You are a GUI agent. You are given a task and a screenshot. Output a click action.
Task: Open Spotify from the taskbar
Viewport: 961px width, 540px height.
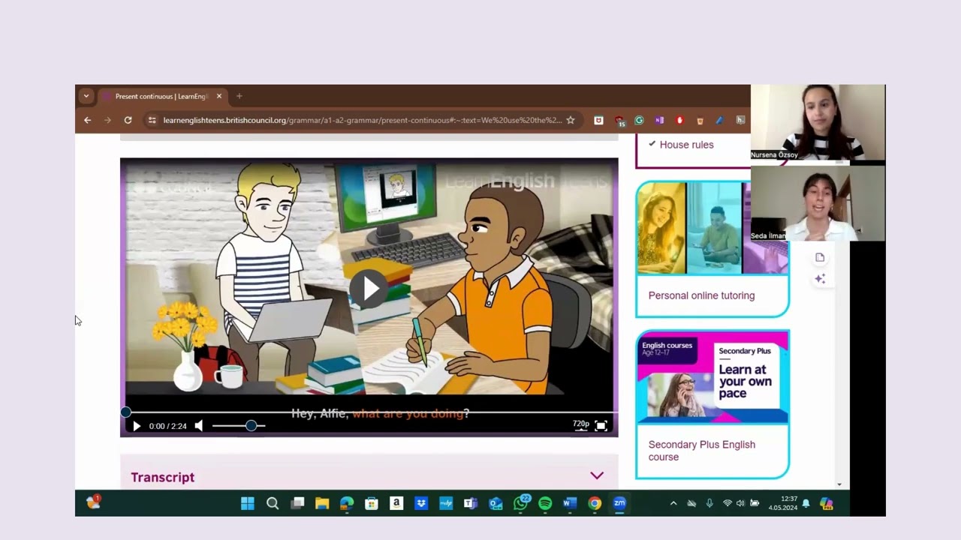[545, 503]
